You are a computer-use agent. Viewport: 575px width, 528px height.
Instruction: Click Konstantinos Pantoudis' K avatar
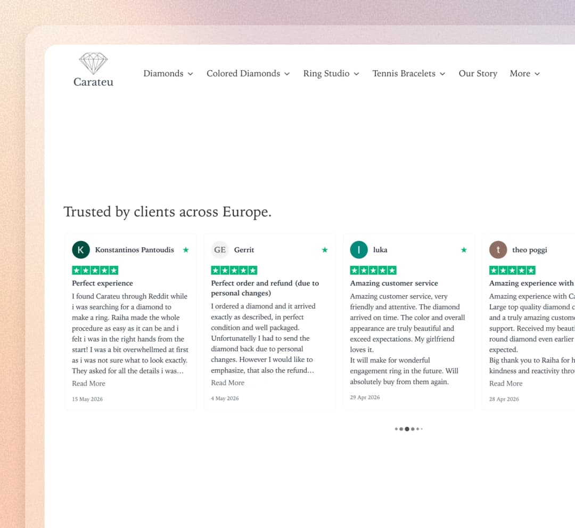pyautogui.click(x=81, y=250)
